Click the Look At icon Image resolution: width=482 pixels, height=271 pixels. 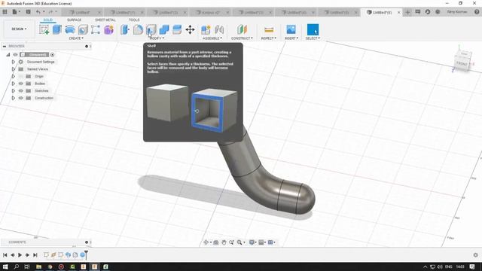pos(216,242)
